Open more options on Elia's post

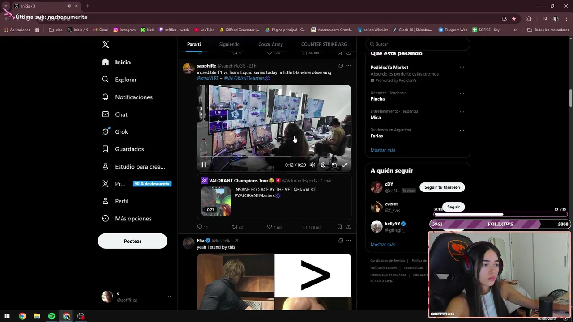pyautogui.click(x=349, y=241)
